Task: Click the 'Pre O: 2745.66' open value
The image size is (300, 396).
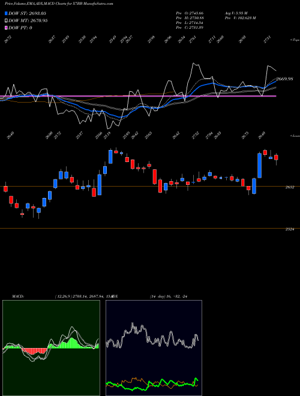Action: 190,13
